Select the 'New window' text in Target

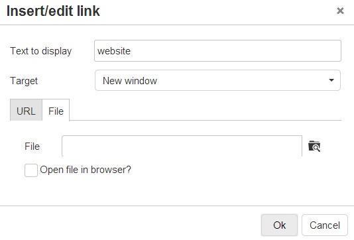coord(130,81)
